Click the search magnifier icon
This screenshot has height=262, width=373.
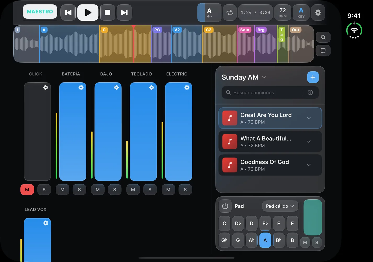(228, 92)
